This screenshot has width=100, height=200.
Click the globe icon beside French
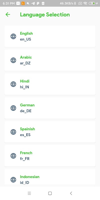tap(13, 156)
